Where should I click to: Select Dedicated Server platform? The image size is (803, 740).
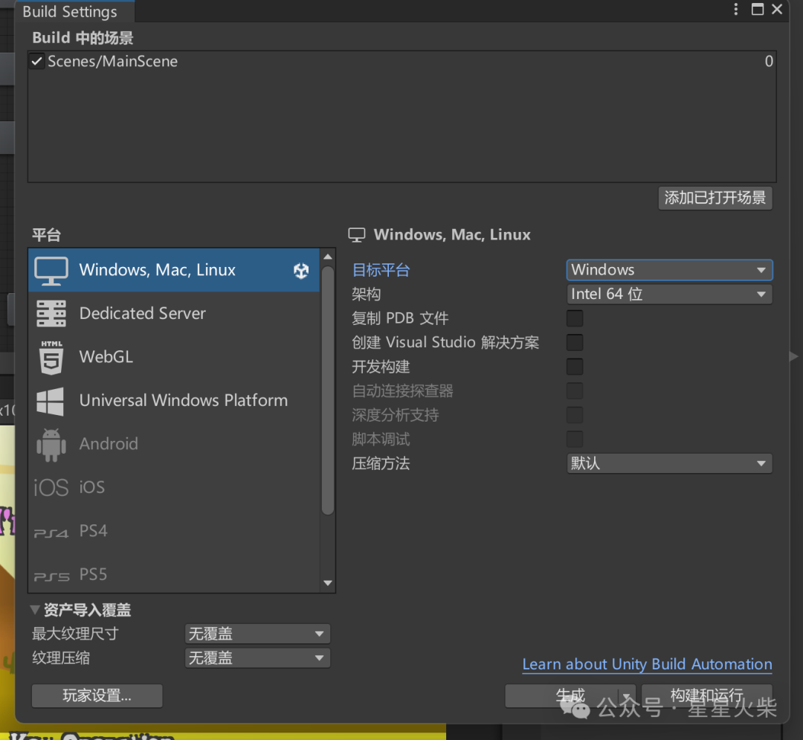(173, 313)
